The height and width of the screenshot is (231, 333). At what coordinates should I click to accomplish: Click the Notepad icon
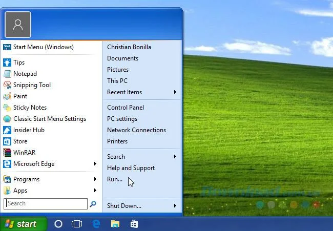[x=7, y=74]
